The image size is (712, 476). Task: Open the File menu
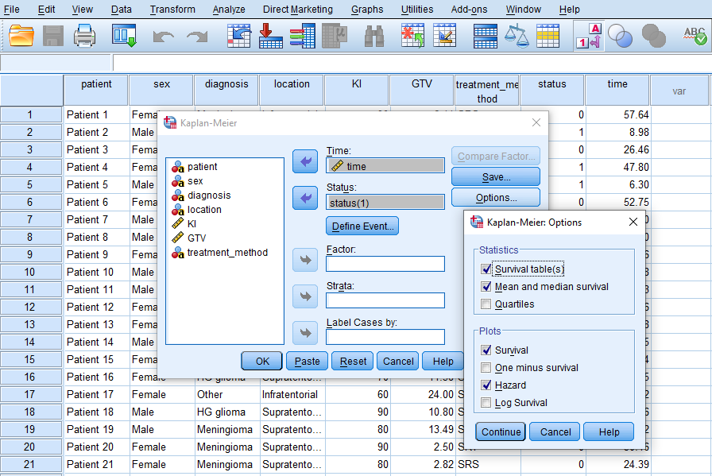pos(12,9)
